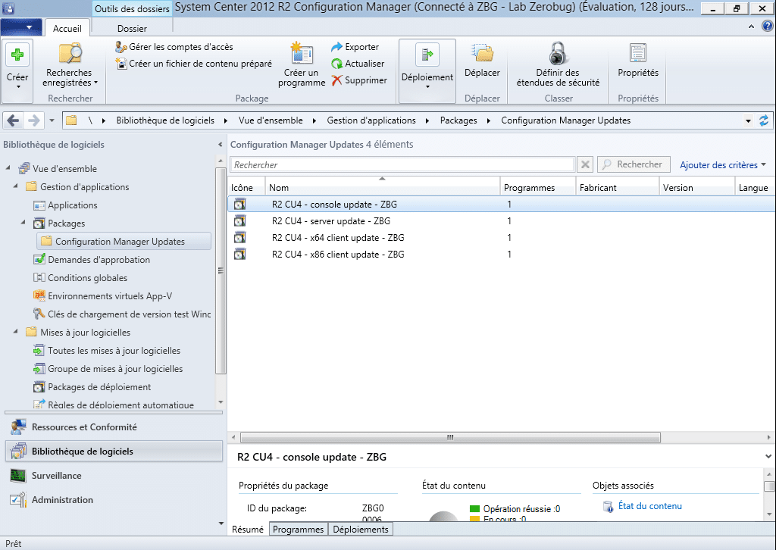This screenshot has width=776, height=550.
Task: Select Conditions globales node
Action: pos(87,278)
